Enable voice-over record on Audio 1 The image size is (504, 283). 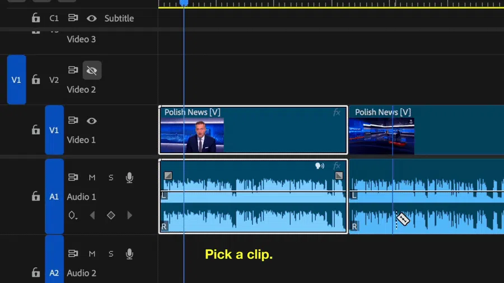[129, 177]
